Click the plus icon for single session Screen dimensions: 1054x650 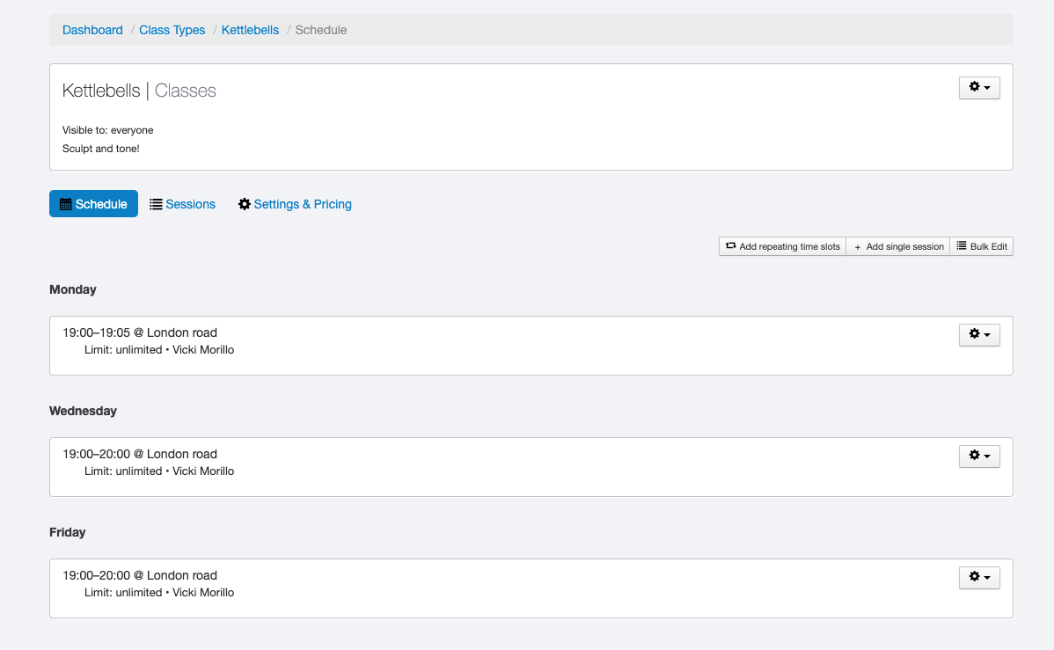click(858, 247)
